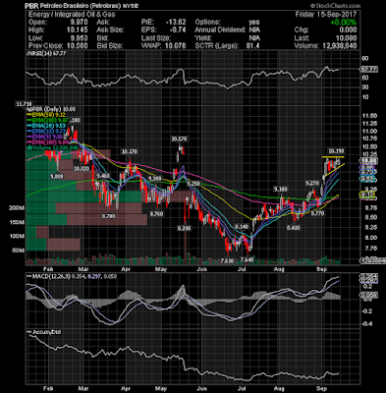The image size is (386, 393).
Task: Click the RSI(14) 67.77 indicator label
Action: [x=47, y=53]
